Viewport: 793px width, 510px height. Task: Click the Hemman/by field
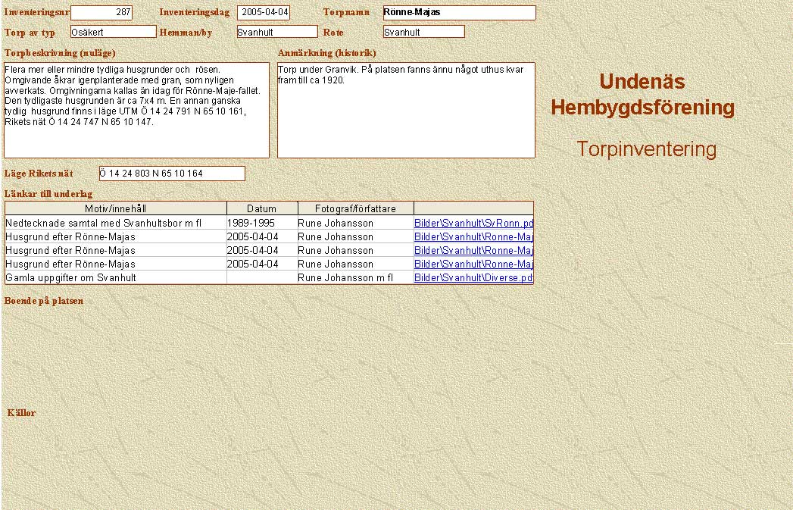point(276,32)
